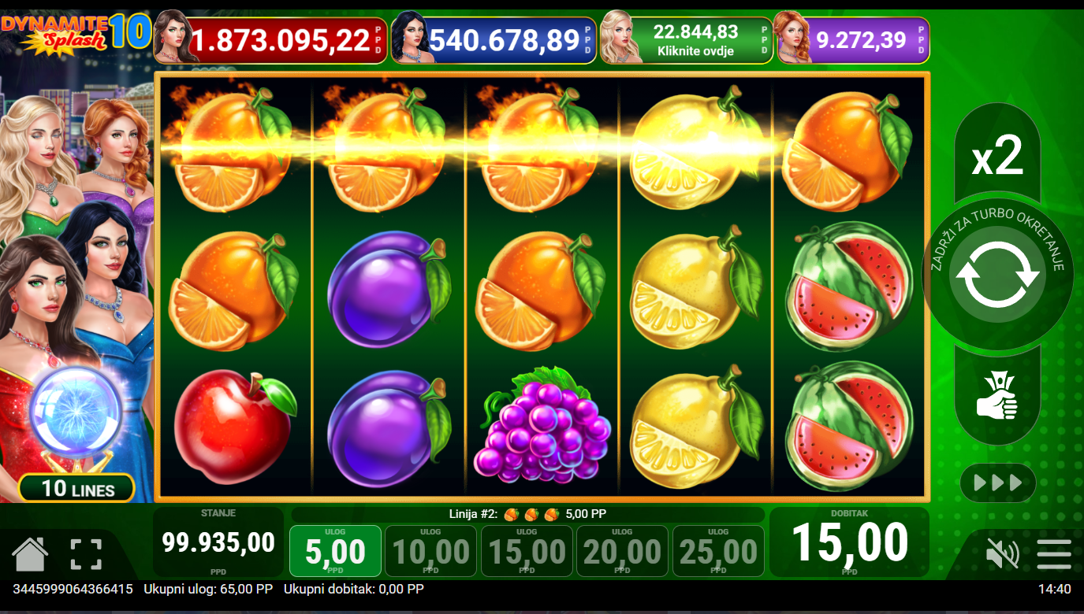Viewport: 1084px width, 614px height.
Task: Click the purple 9.272,39 jackpot banner
Action: pos(853,40)
